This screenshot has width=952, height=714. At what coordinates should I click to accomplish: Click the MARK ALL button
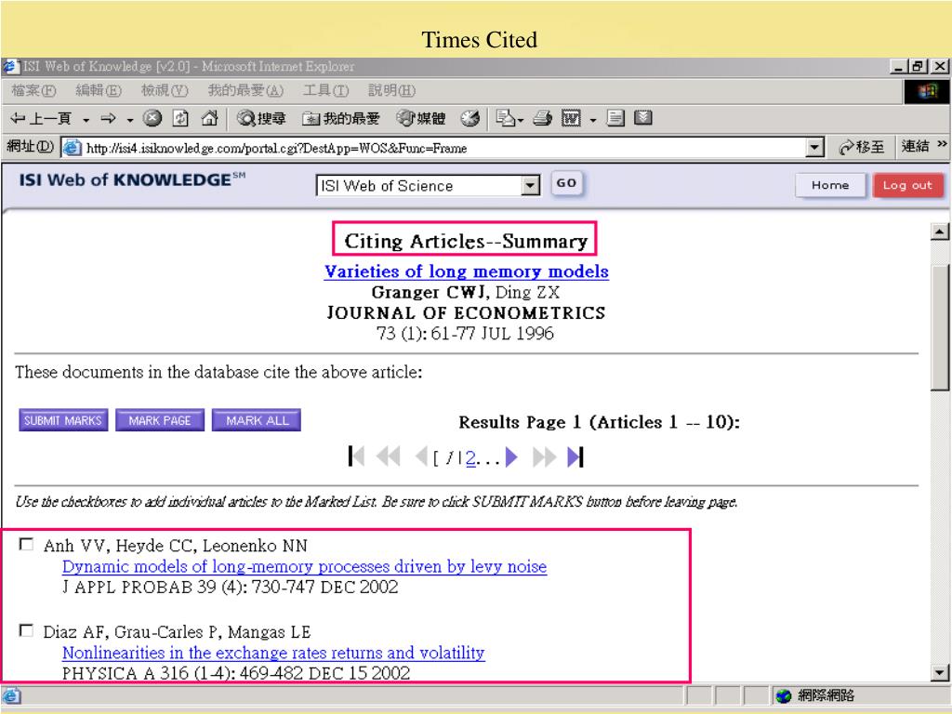(x=257, y=420)
